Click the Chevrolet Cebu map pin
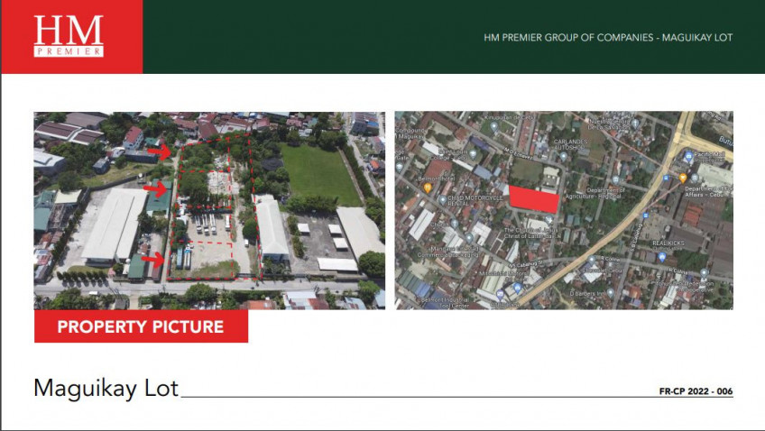The height and width of the screenshot is (431, 765). [x=592, y=261]
